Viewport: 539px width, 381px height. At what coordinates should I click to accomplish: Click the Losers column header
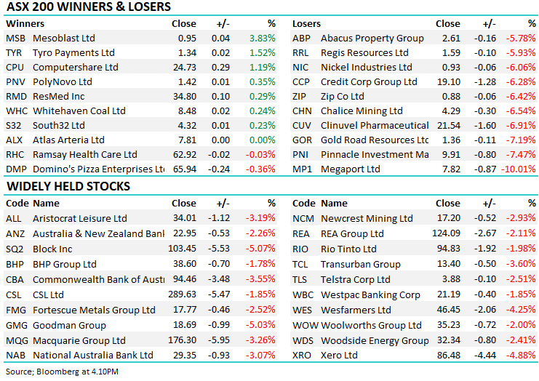(x=307, y=23)
